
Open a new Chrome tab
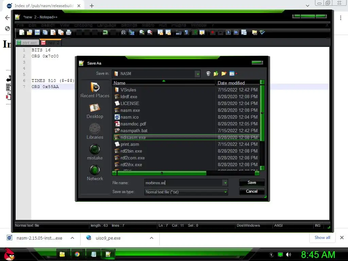[x=92, y=6]
